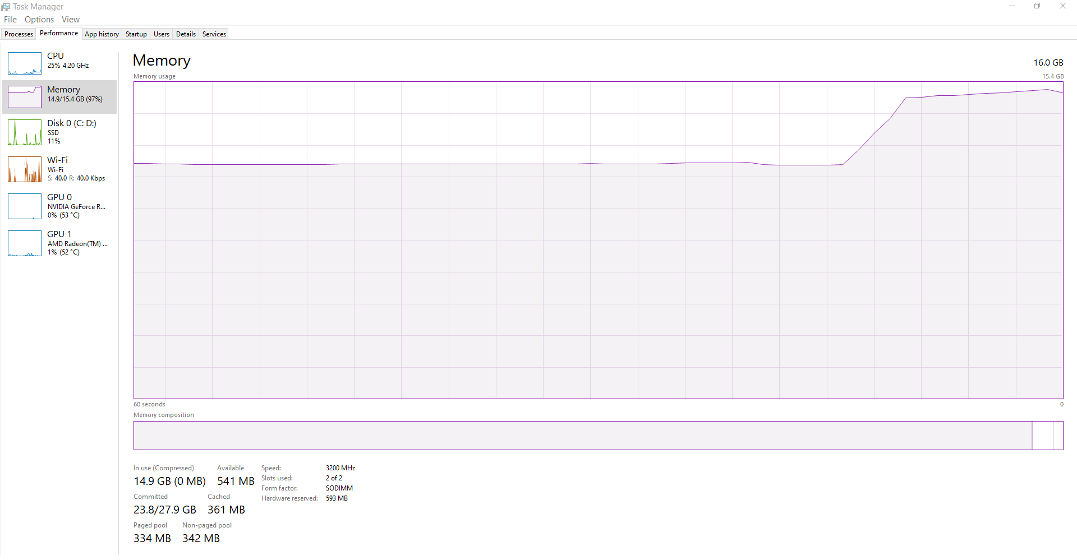The width and height of the screenshot is (1077, 560).
Task: Click the Task Manager icon in titlebar
Action: (6, 6)
